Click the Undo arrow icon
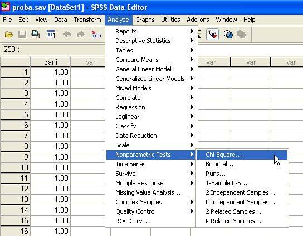This screenshot has width=303, height=236. coord(67,35)
